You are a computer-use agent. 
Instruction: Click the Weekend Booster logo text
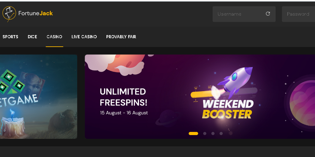point(228,109)
